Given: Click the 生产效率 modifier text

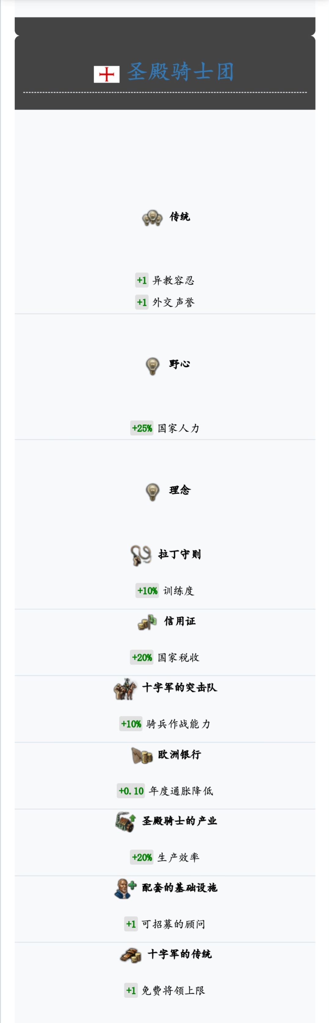Looking at the screenshot, I should tap(178, 857).
